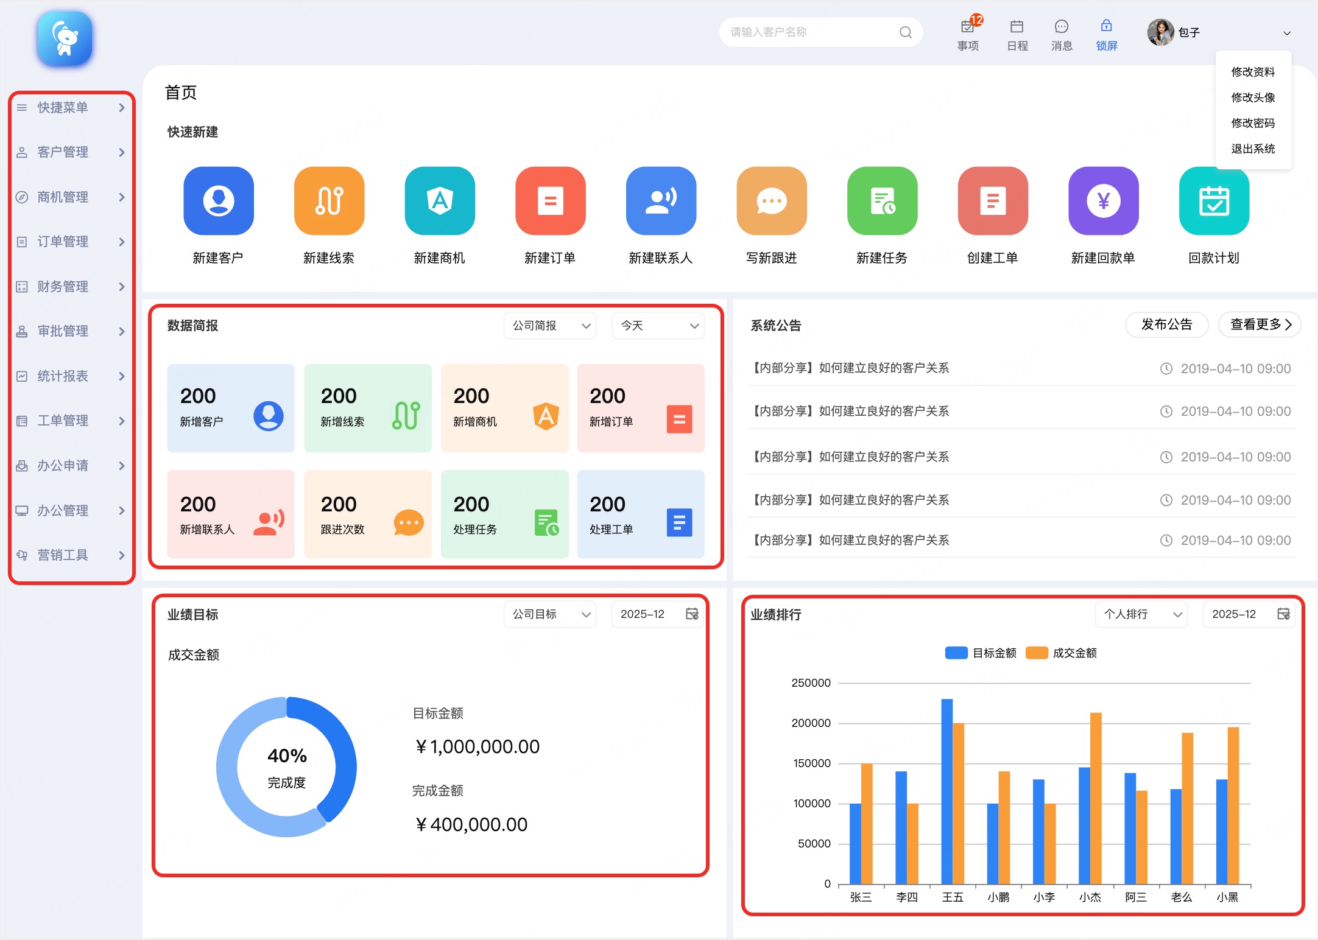
Task: Click the search magnifier icon
Action: coord(906,32)
